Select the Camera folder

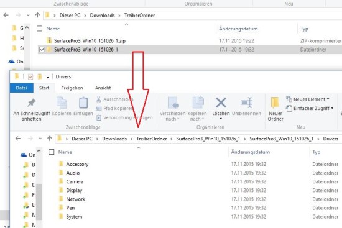(75, 181)
